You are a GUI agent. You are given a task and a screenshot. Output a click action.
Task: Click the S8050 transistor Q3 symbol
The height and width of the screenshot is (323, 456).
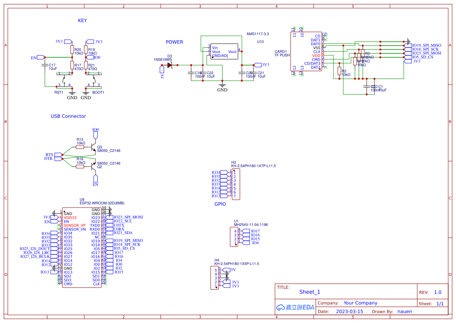point(93,146)
